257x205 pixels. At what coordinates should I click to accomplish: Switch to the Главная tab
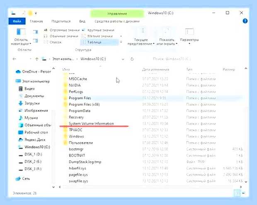pos(36,21)
